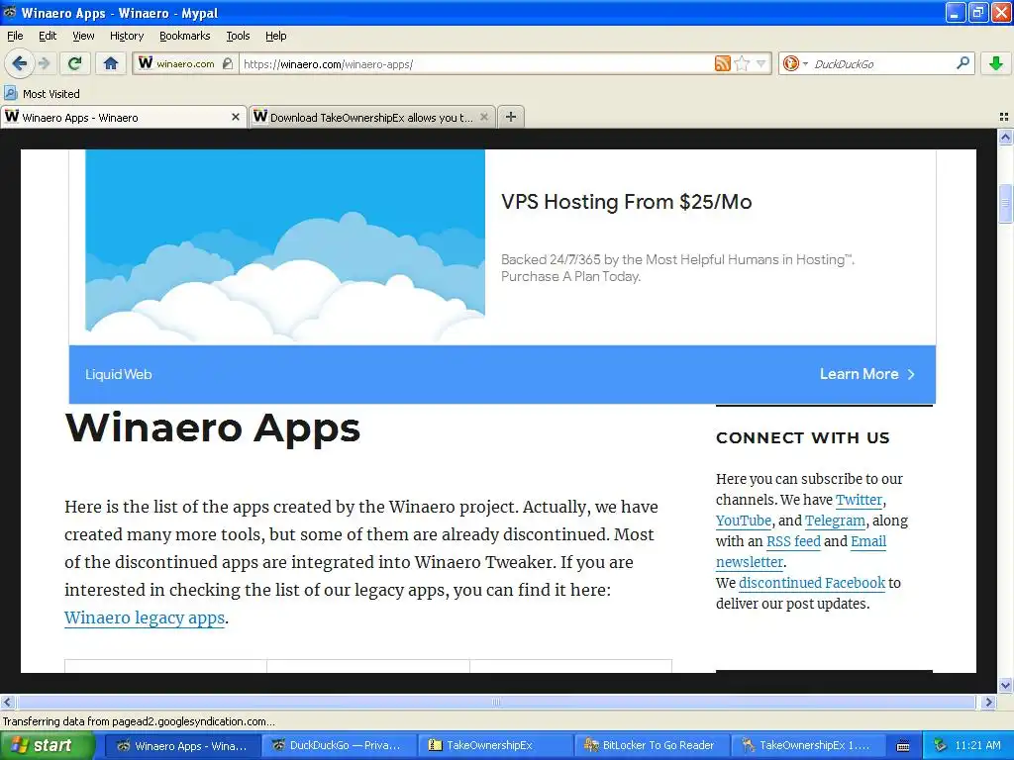Image resolution: width=1014 pixels, height=760 pixels.
Task: Click the system tray network icon
Action: [x=940, y=745]
